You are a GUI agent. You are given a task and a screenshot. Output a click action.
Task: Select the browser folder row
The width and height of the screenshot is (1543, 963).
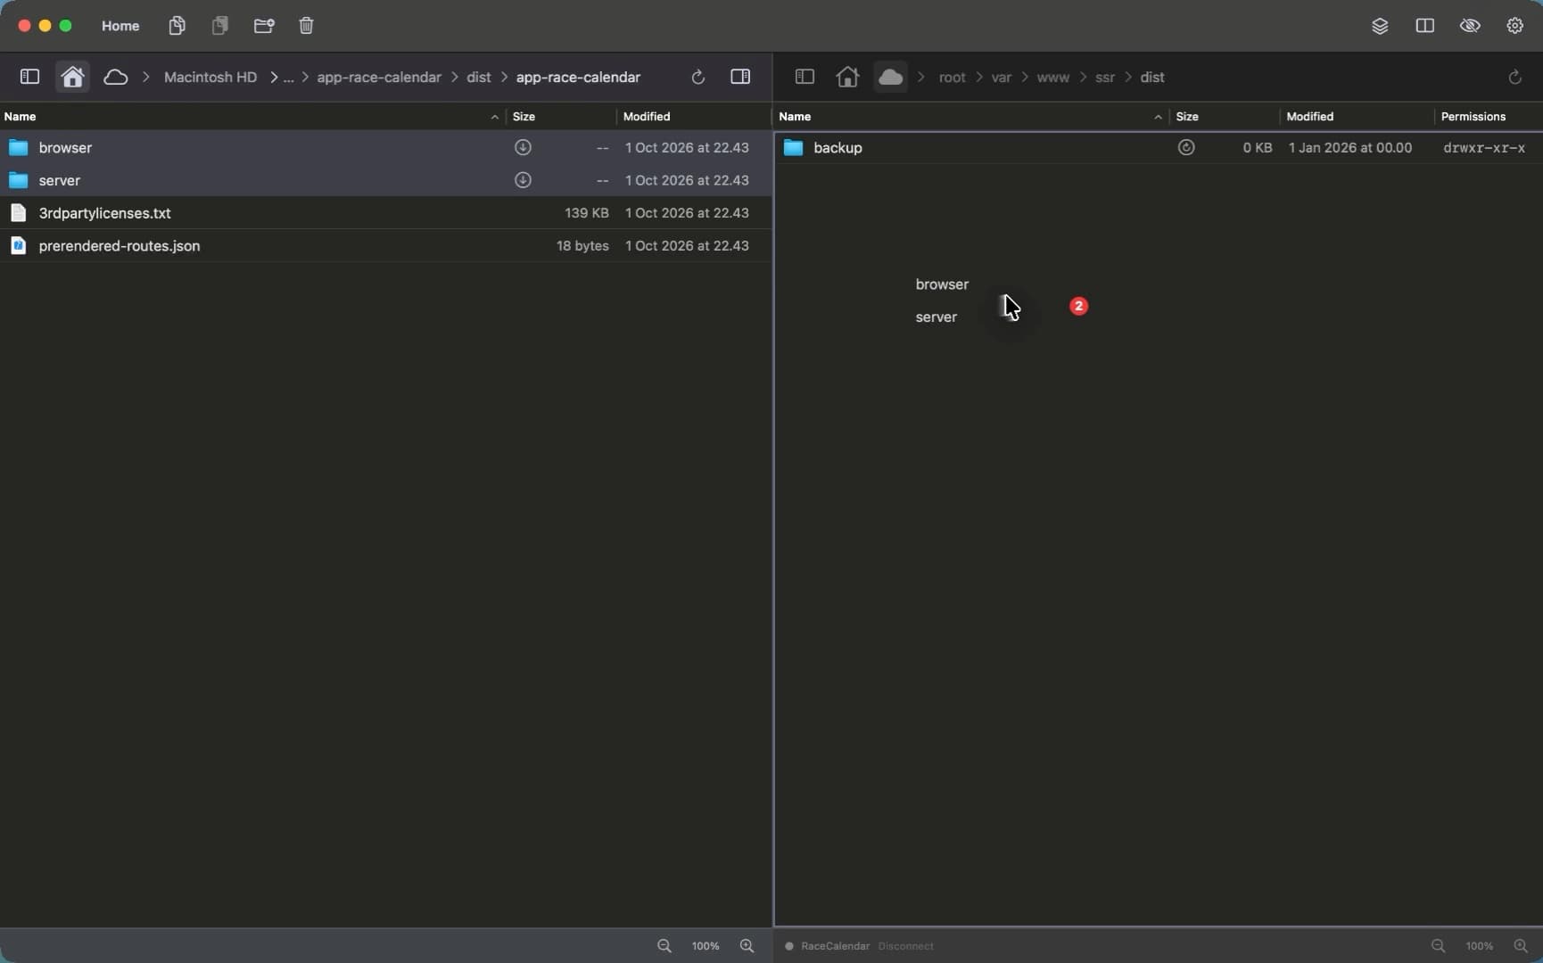pyautogui.click(x=385, y=147)
